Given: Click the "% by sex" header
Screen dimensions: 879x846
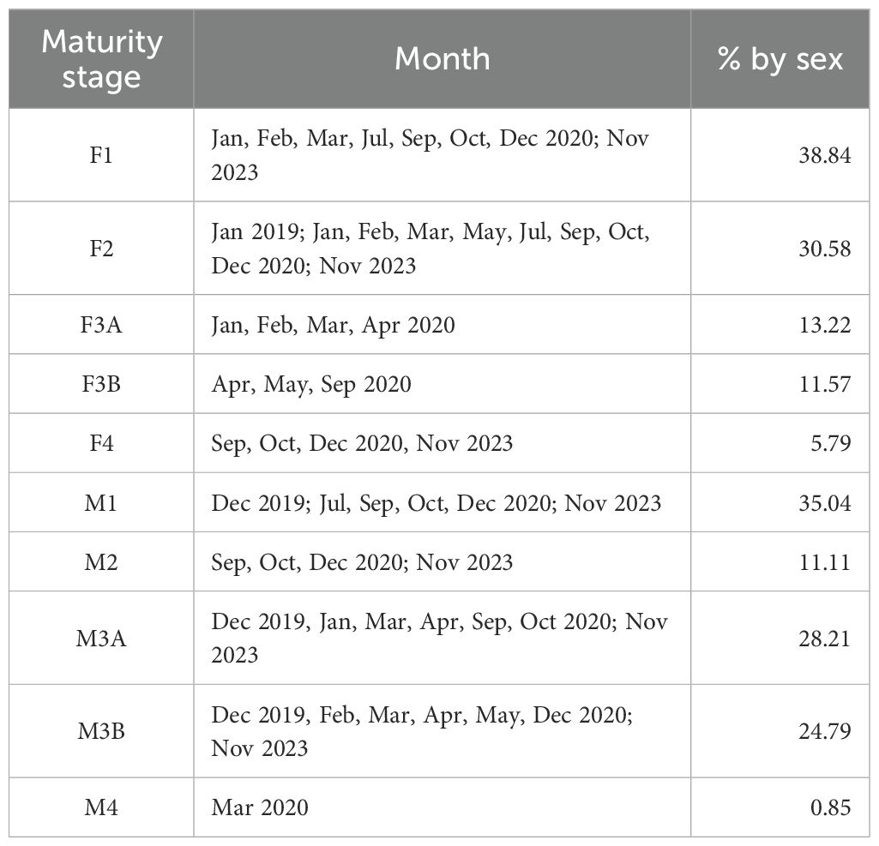Looking at the screenshot, I should pyautogui.click(x=780, y=59).
